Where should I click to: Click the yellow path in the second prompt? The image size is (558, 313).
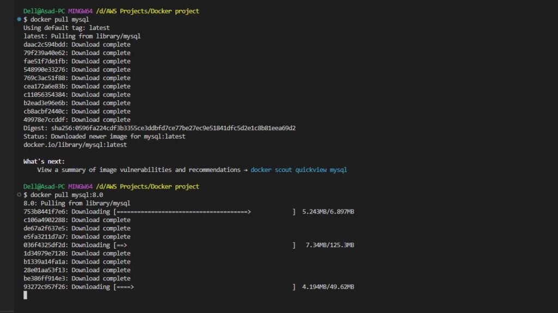(x=148, y=186)
